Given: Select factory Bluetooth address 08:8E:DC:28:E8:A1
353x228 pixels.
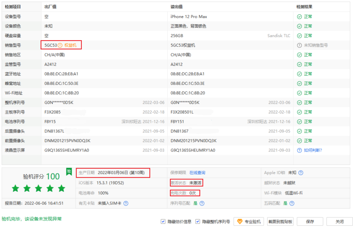Looking at the screenshot, I should [61, 74].
